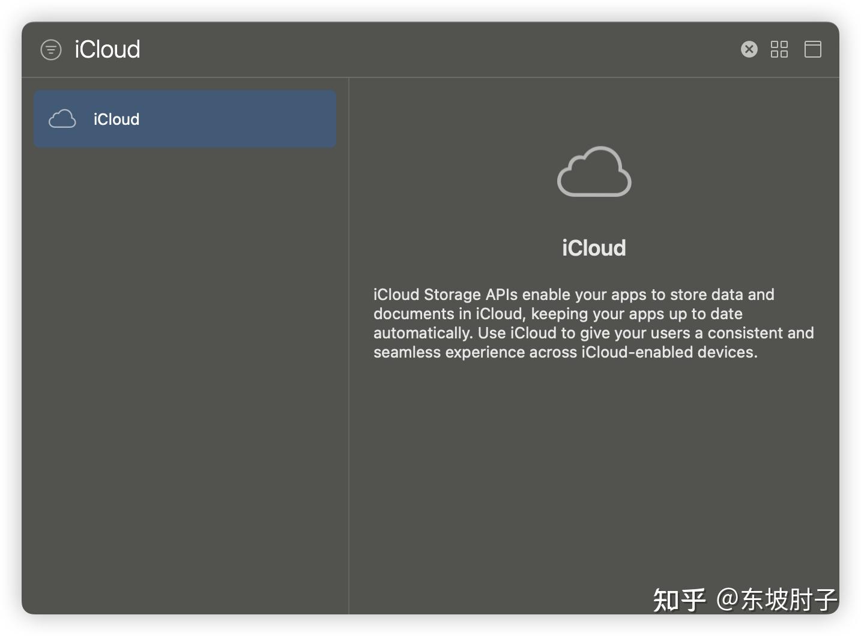This screenshot has width=861, height=636.
Task: Click the circled X clear-search icon
Action: click(748, 49)
